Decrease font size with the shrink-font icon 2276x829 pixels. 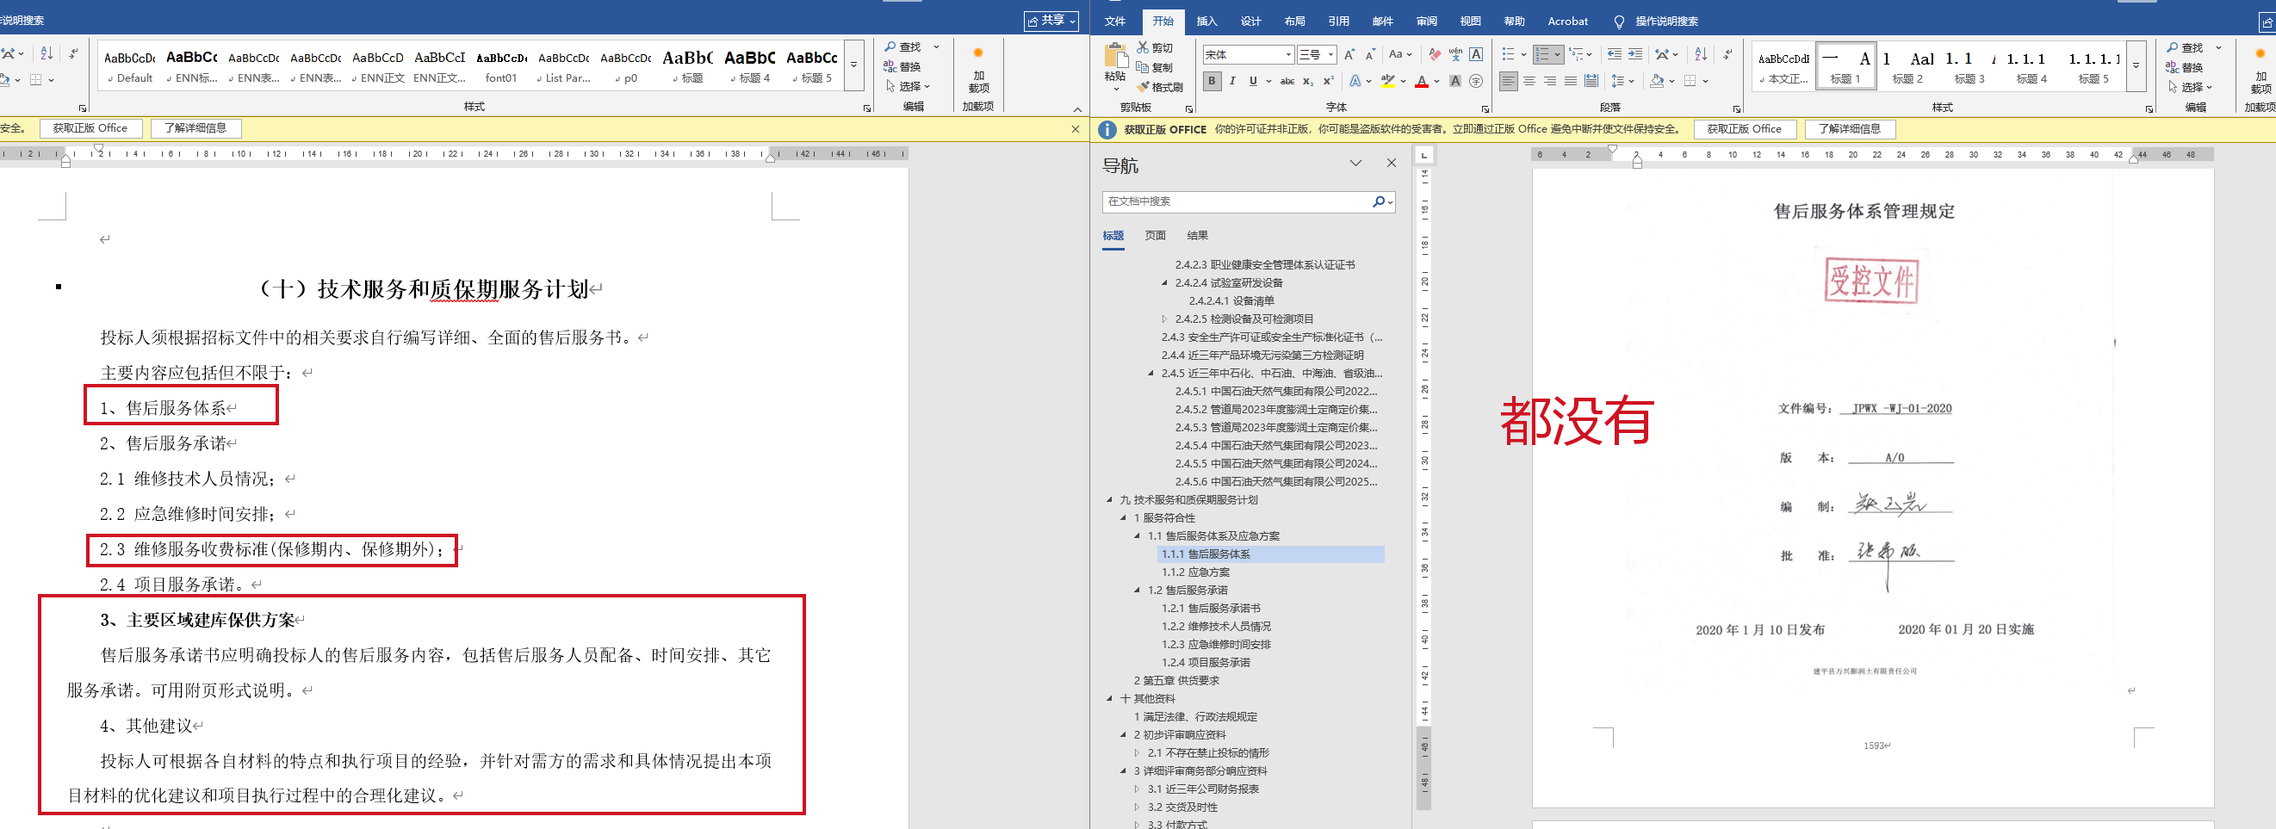click(x=1369, y=55)
